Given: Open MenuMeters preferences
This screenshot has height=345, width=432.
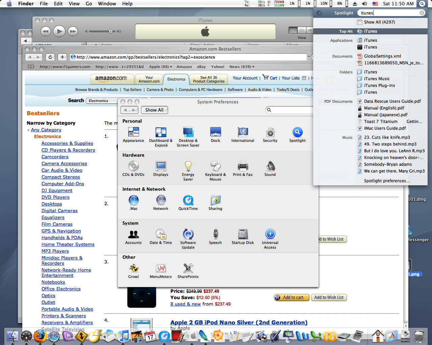Looking at the screenshot, I should pyautogui.click(x=161, y=271).
